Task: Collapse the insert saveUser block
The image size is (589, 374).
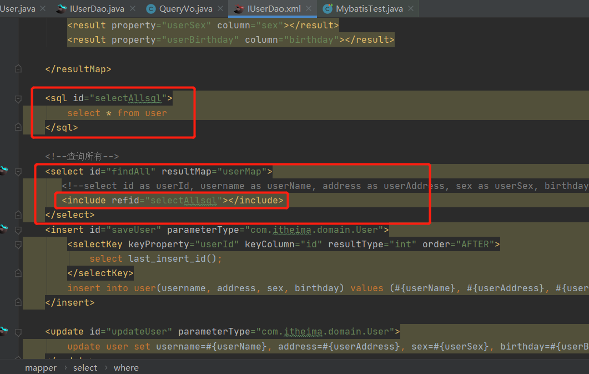Action: tap(18, 230)
